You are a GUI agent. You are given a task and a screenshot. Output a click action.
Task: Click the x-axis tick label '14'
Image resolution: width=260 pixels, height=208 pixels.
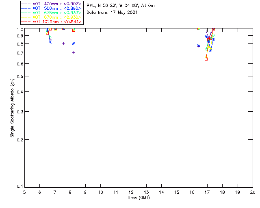(162, 192)
